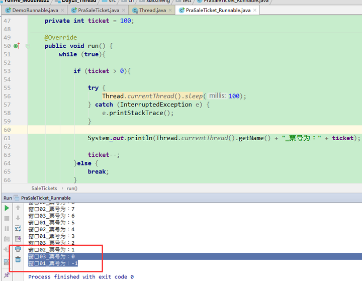Viewport: 362px width, 281px height.
Task: Clear all console output with the trash icon
Action: [18, 260]
